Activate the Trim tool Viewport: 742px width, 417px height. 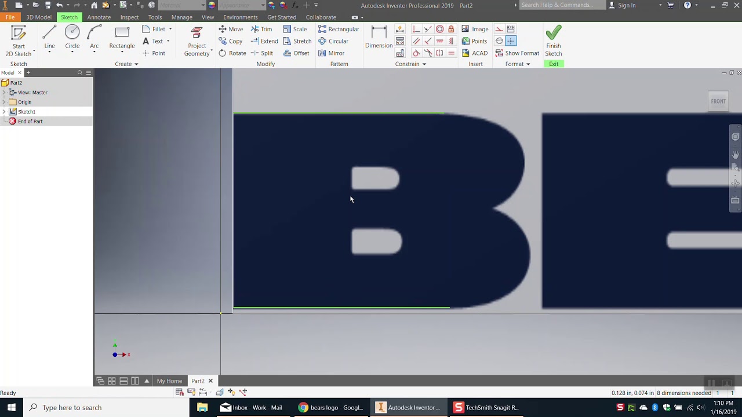(261, 29)
